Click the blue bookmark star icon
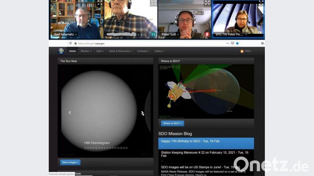 [x=237, y=43]
